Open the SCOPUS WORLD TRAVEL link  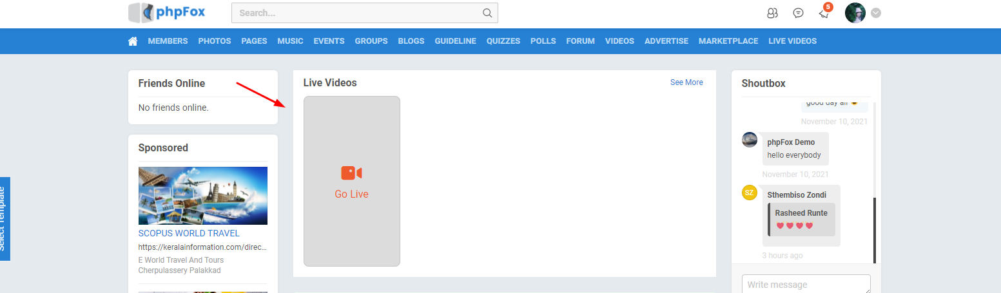coord(189,233)
